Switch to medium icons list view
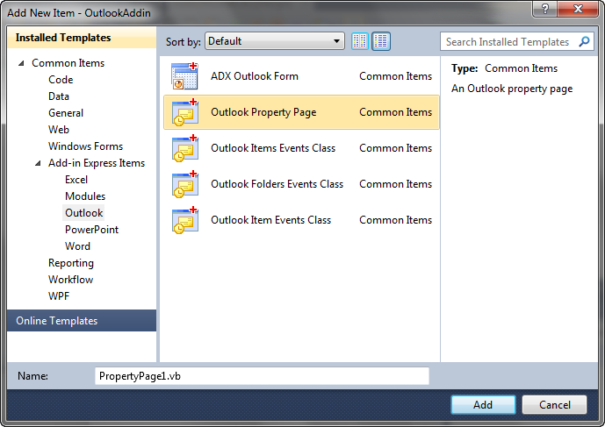605x427 pixels. coord(381,41)
